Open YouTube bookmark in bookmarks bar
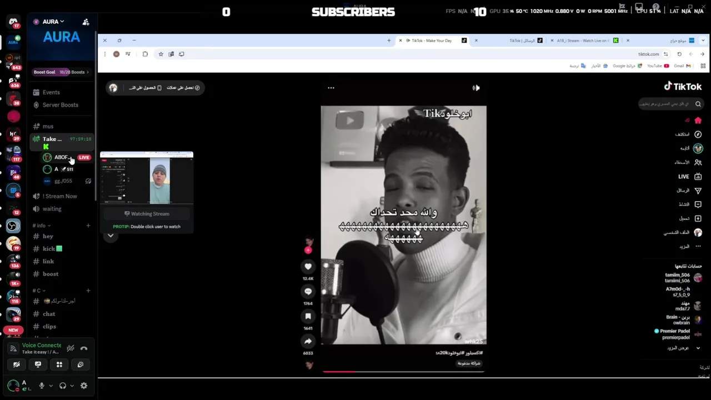711x400 pixels. pyautogui.click(x=658, y=66)
